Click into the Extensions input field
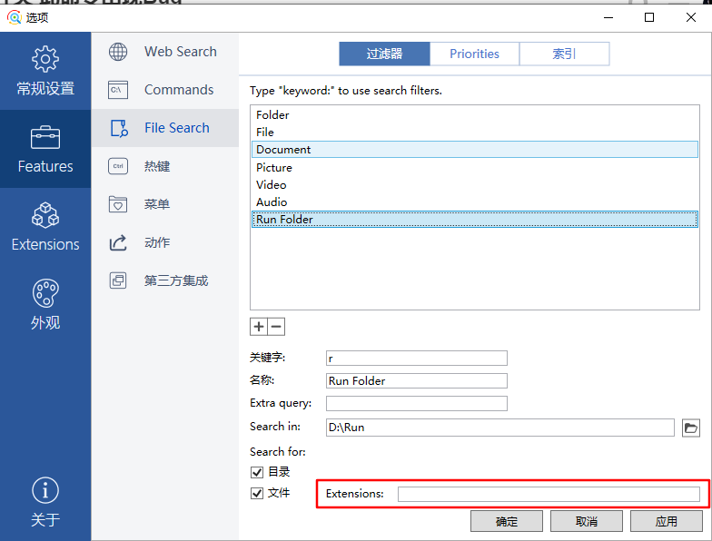 (549, 494)
